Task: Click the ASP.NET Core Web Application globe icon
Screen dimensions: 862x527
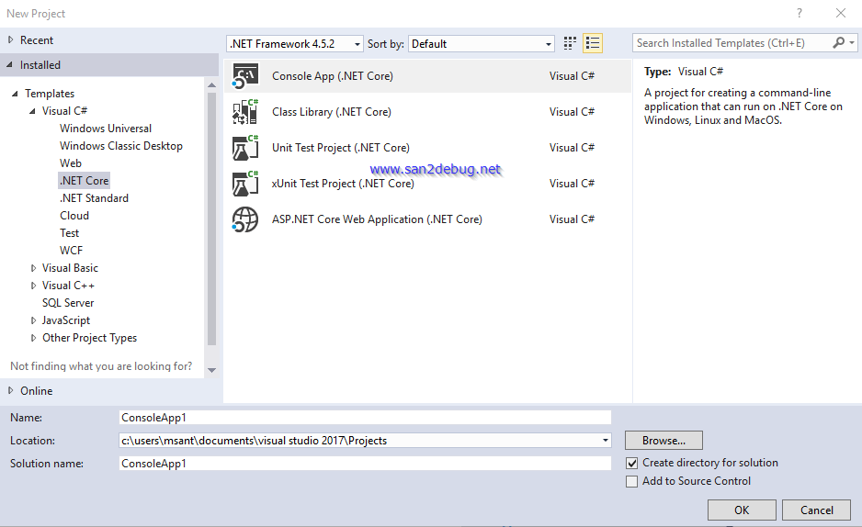Action: point(245,219)
